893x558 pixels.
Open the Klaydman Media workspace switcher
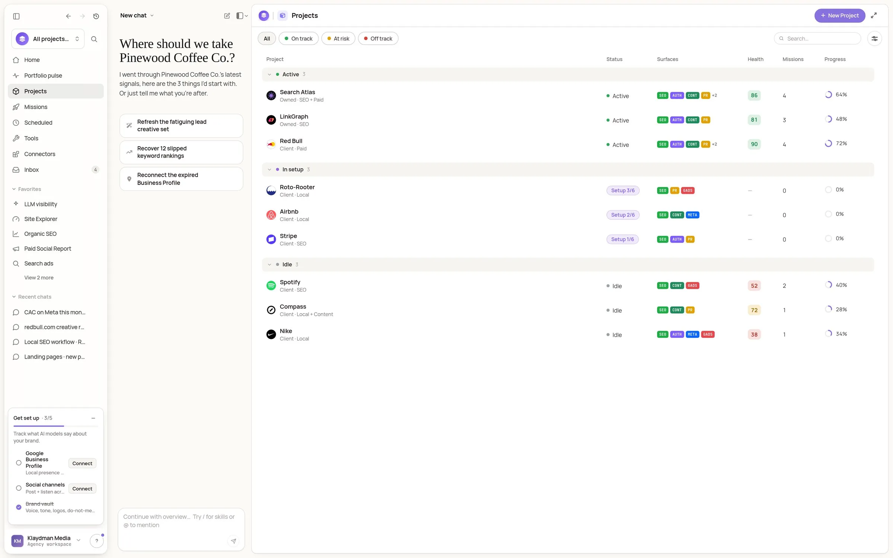[x=47, y=541]
